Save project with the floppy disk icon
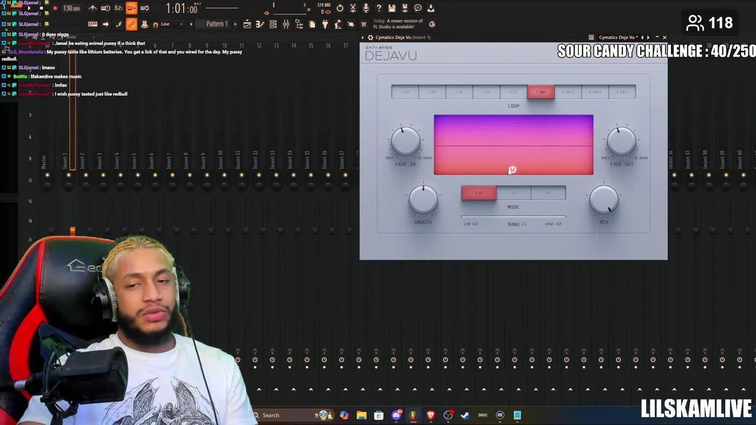756x425 pixels. [x=392, y=8]
